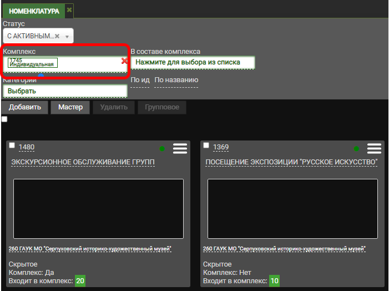The height and width of the screenshot is (291, 389).
Task: Check the checkbox for item 1369
Action: click(206, 145)
